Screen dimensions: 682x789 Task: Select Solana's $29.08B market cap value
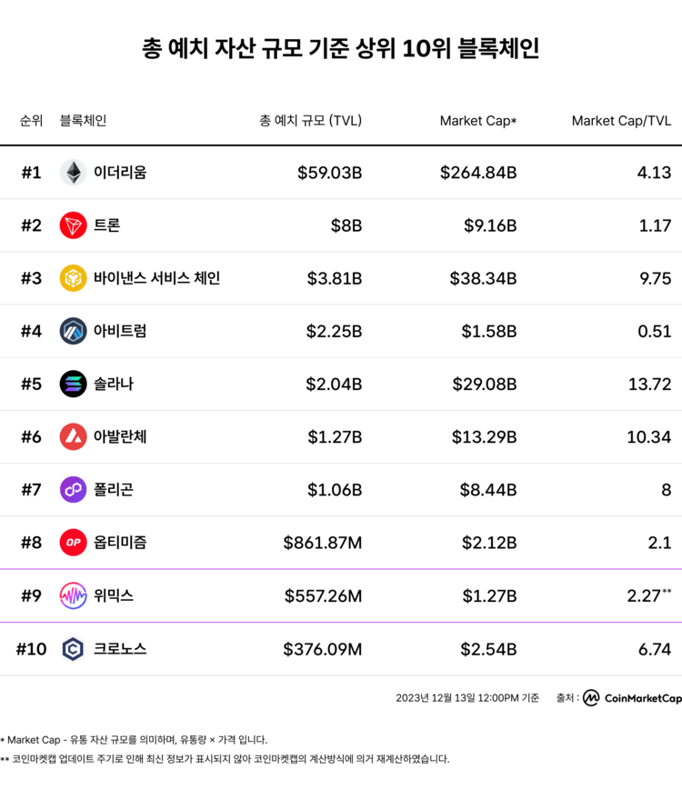pos(485,384)
